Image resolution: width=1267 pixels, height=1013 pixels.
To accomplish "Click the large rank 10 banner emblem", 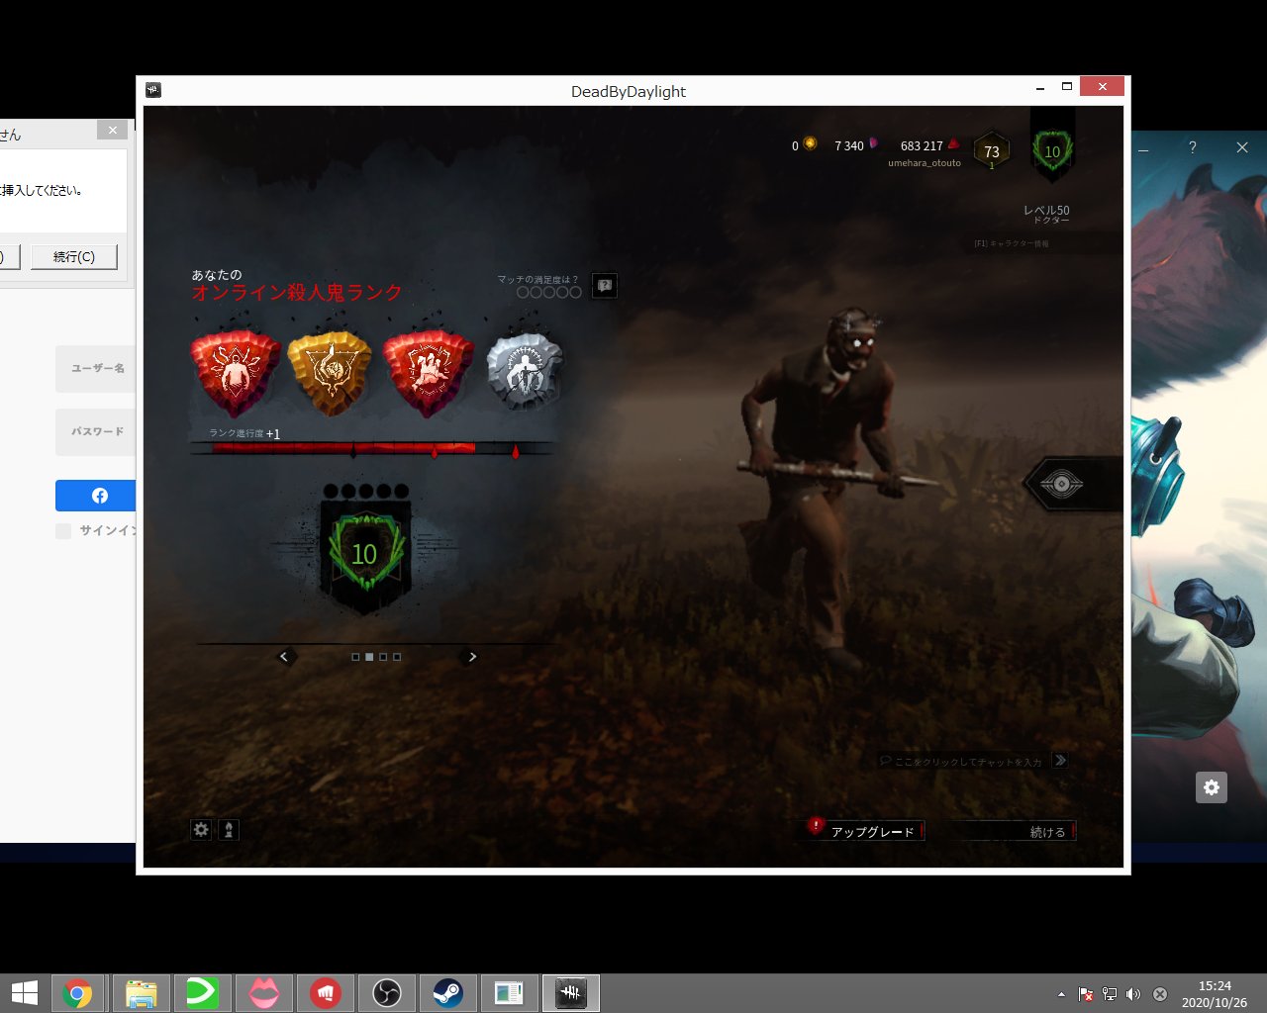I will [x=365, y=554].
